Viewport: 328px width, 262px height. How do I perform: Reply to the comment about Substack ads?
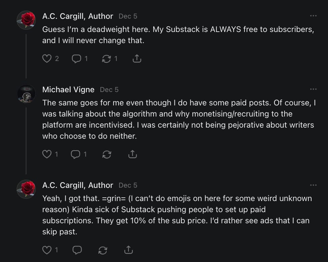[x=77, y=250]
